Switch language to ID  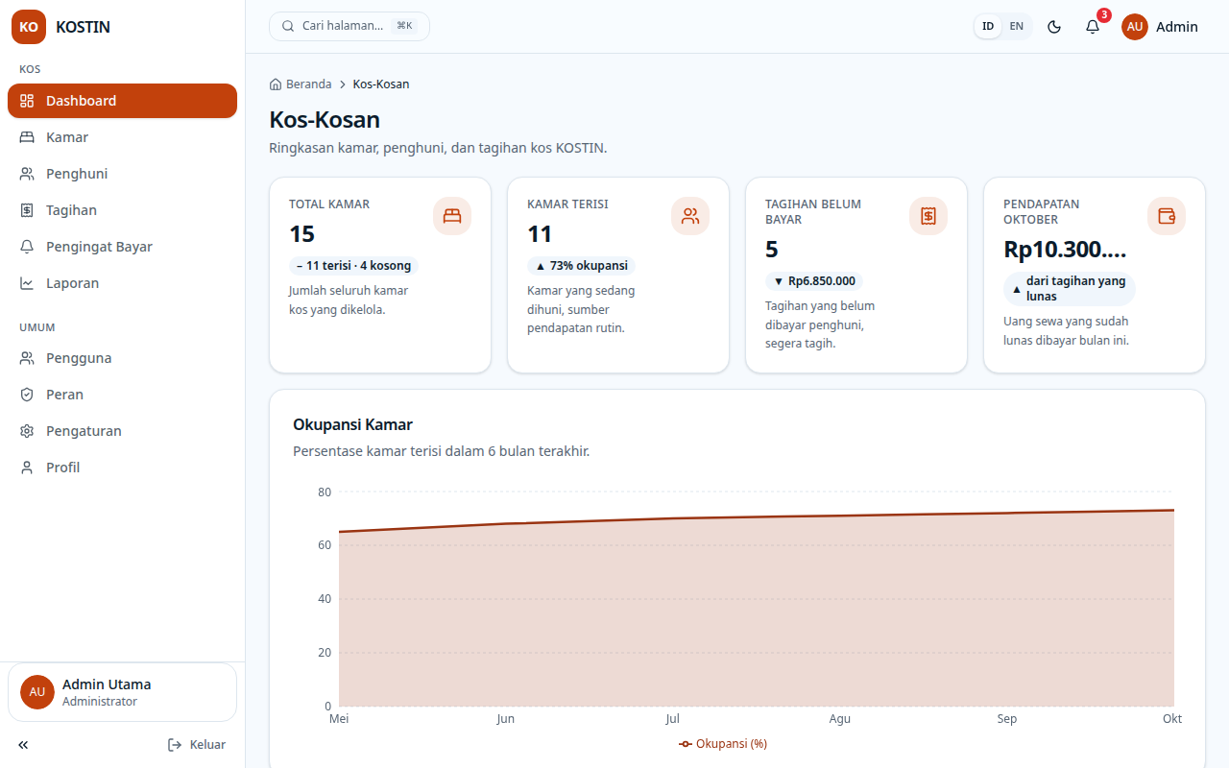(x=988, y=26)
